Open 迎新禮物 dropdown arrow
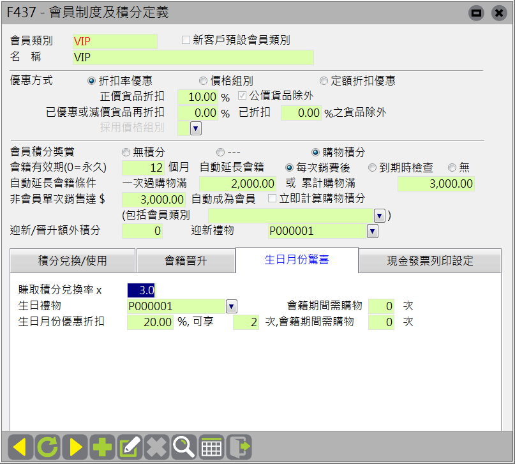 (x=372, y=231)
